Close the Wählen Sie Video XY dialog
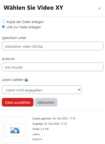105x144 pixels. pyautogui.click(x=100, y=9)
